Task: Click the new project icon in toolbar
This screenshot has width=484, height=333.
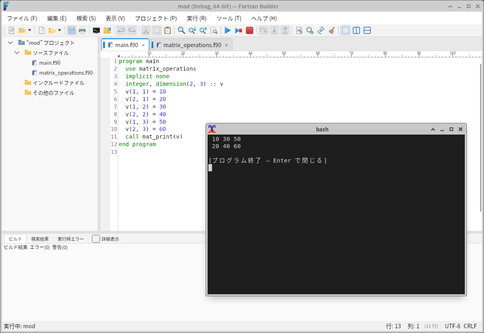Action: click(x=12, y=30)
